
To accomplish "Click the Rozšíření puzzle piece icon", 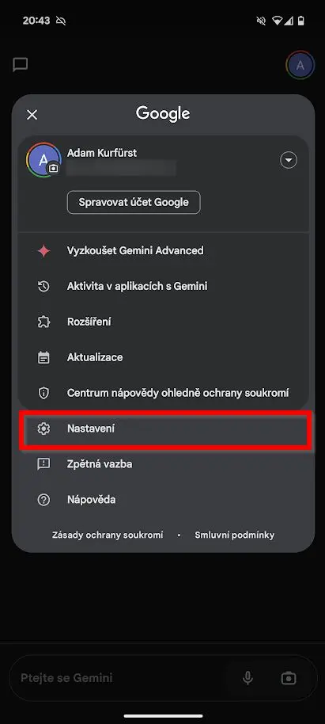I will point(43,322).
